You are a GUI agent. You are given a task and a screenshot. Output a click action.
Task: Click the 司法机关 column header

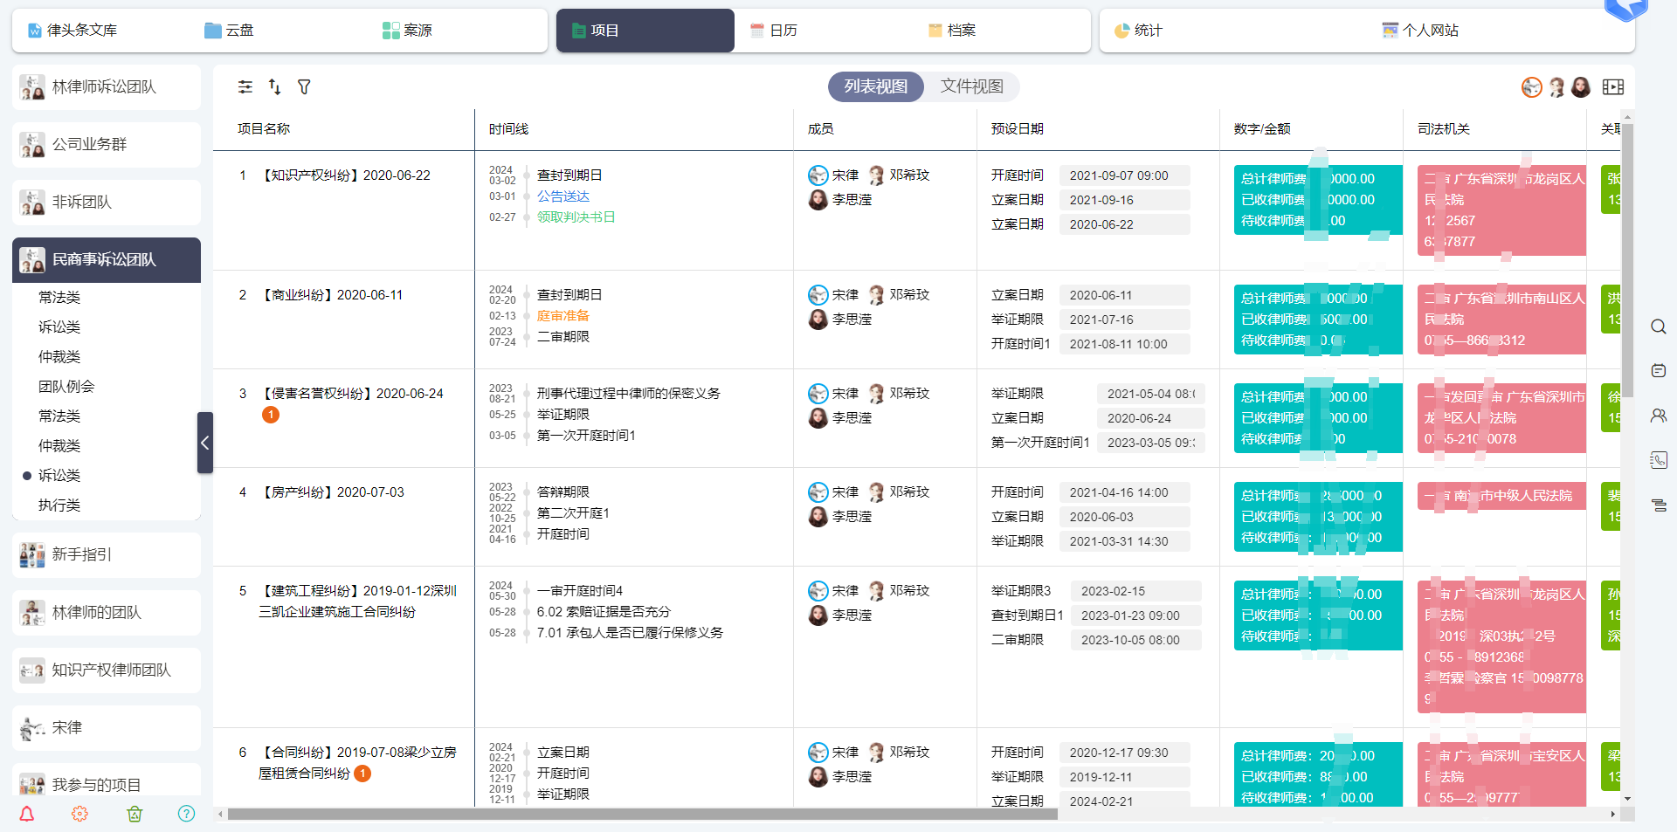point(1444,129)
